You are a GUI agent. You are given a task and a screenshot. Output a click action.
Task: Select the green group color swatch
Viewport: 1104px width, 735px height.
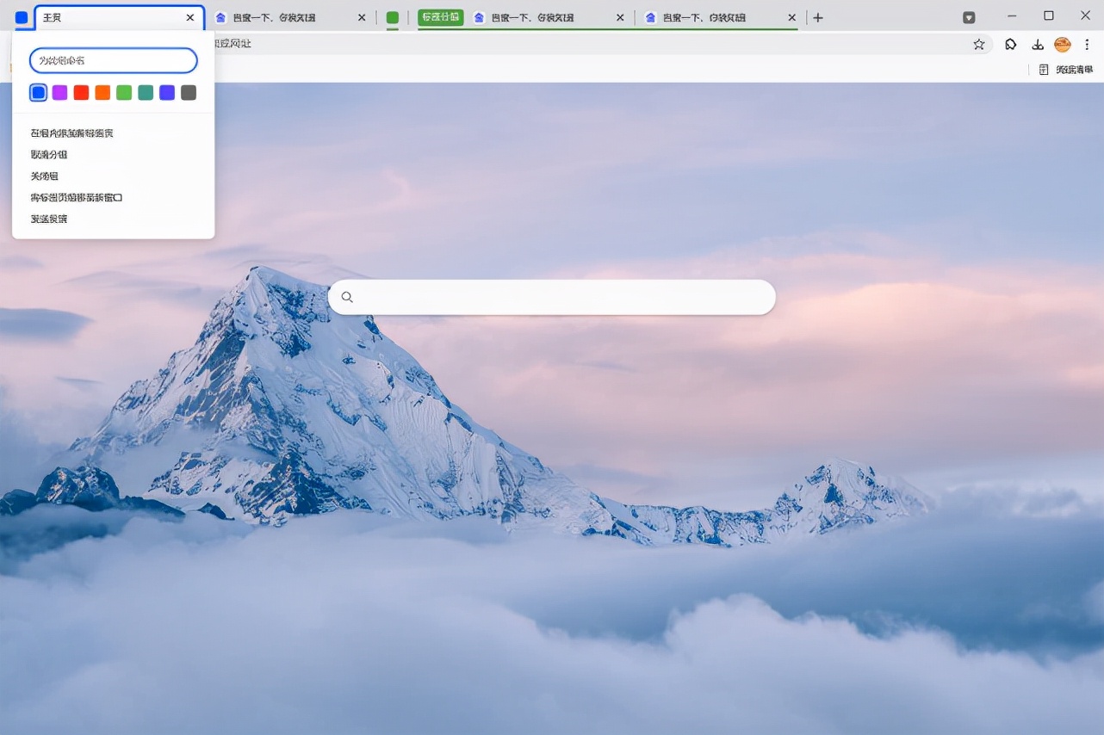coord(124,92)
